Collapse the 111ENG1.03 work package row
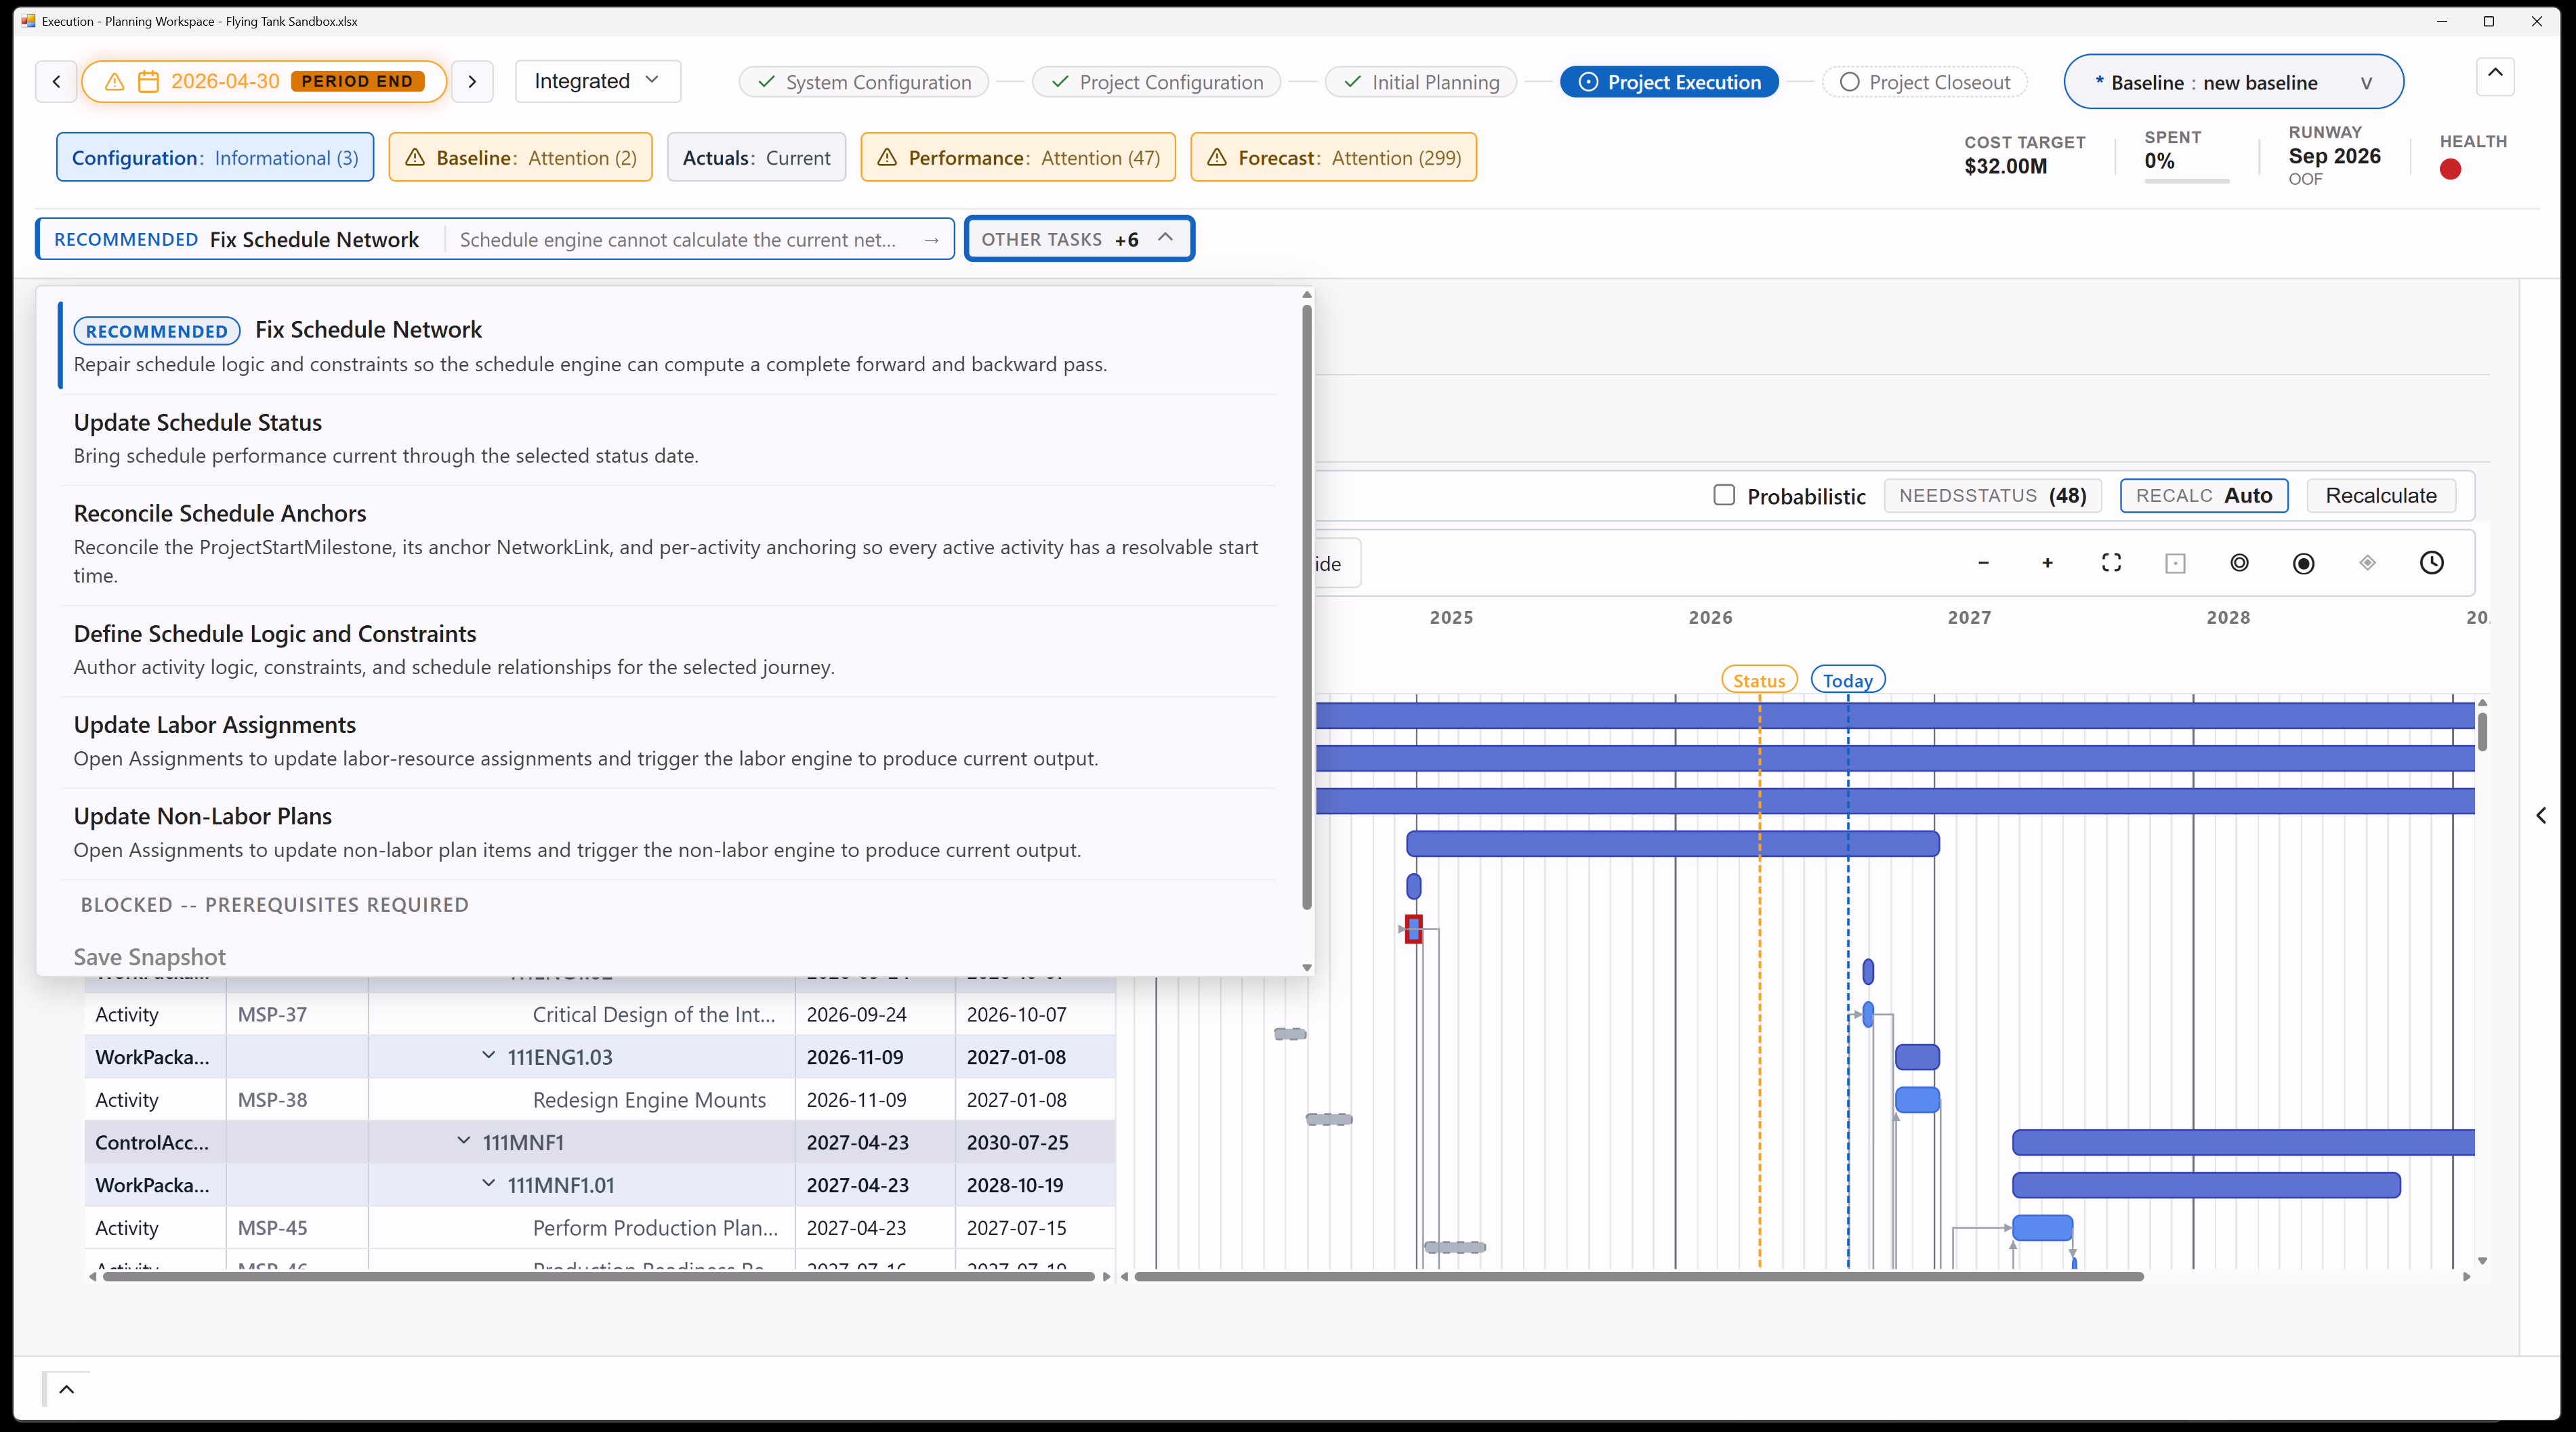This screenshot has width=2576, height=1432. tap(488, 1056)
